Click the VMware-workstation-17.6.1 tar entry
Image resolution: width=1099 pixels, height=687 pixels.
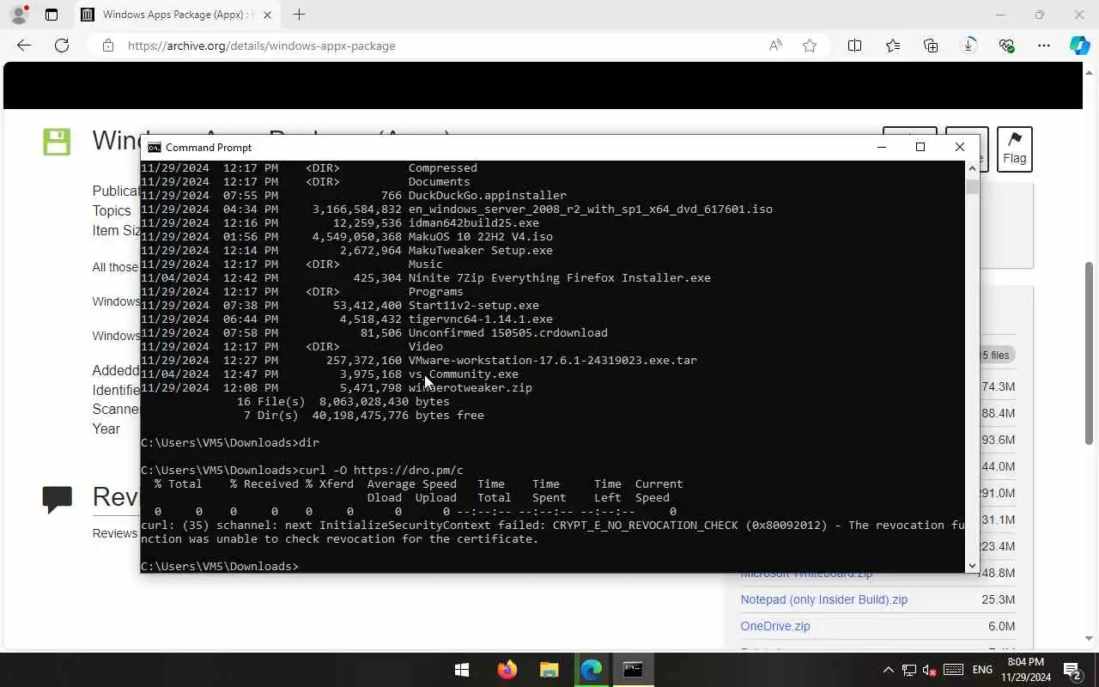(552, 360)
